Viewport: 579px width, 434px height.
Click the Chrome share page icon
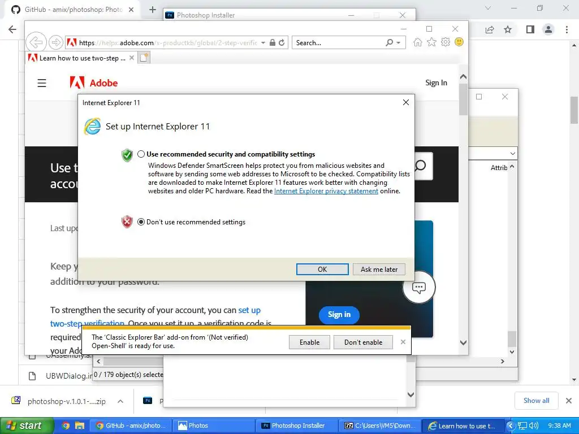490,29
